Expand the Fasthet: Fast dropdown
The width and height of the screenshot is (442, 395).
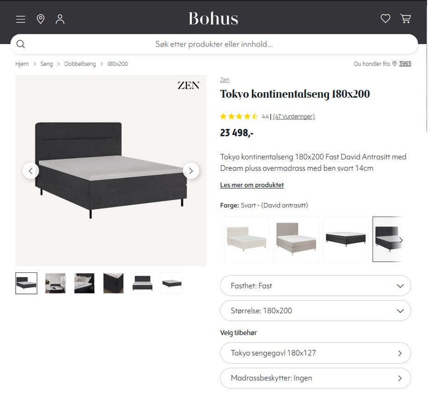coord(315,286)
